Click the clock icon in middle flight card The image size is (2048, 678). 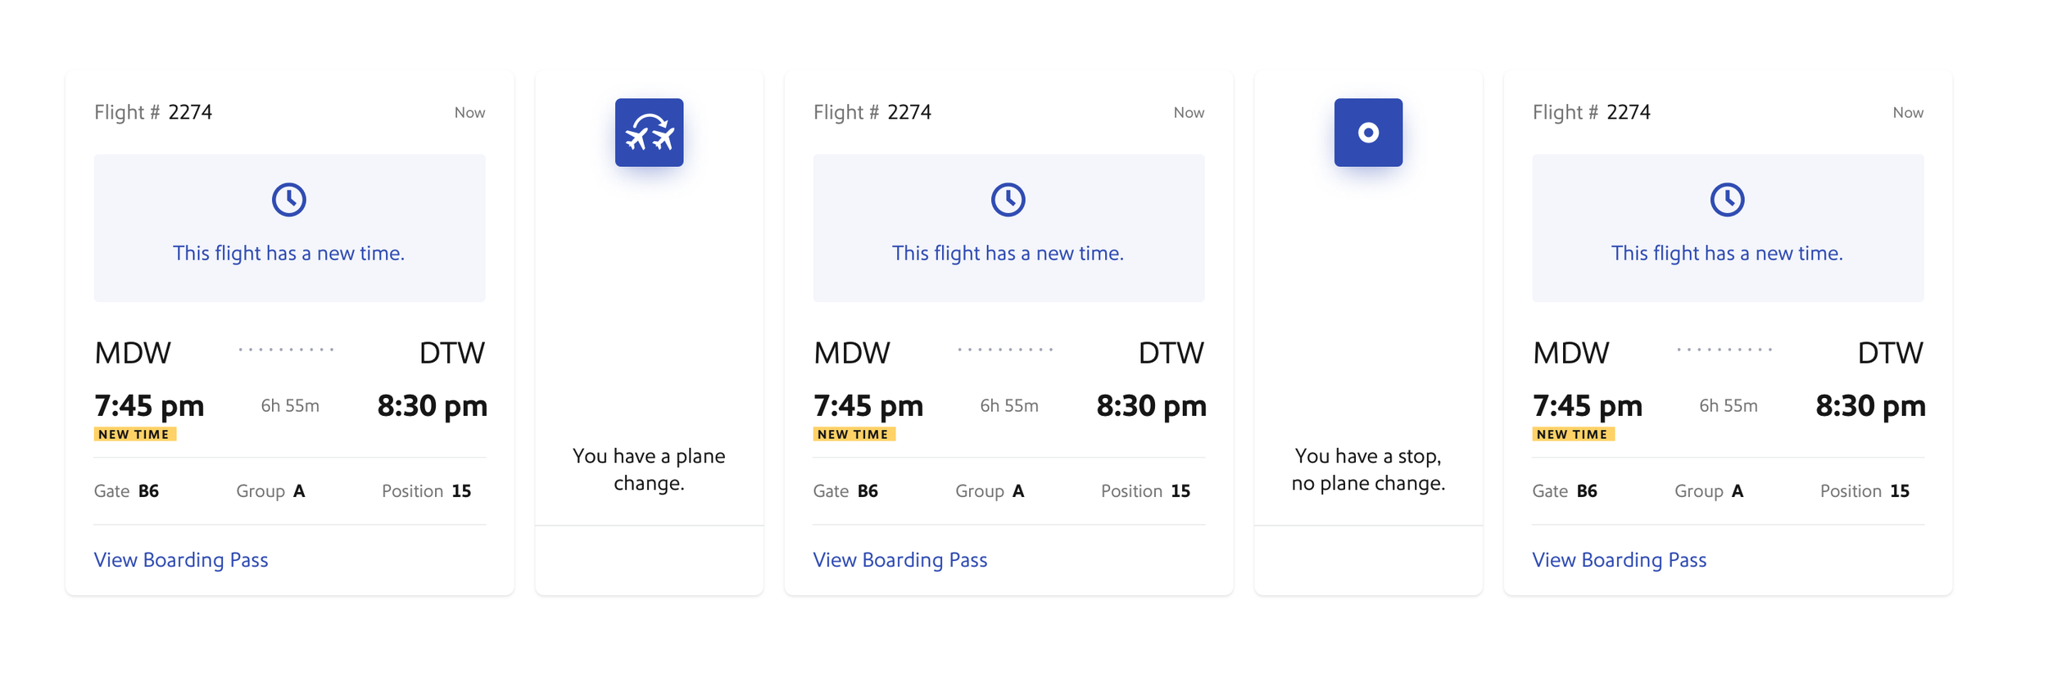pyautogui.click(x=1008, y=200)
